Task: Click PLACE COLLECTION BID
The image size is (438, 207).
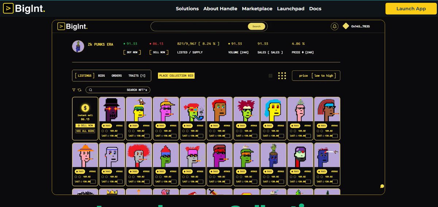Action: coord(176,76)
